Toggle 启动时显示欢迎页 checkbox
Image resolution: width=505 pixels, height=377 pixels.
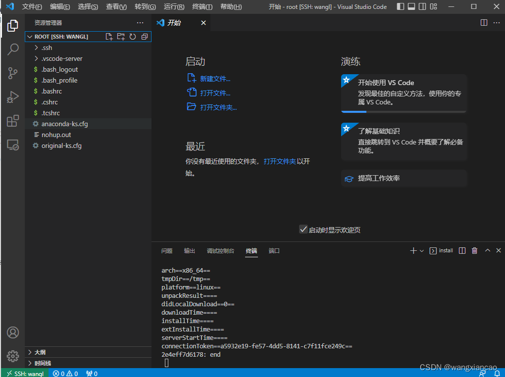[303, 229]
